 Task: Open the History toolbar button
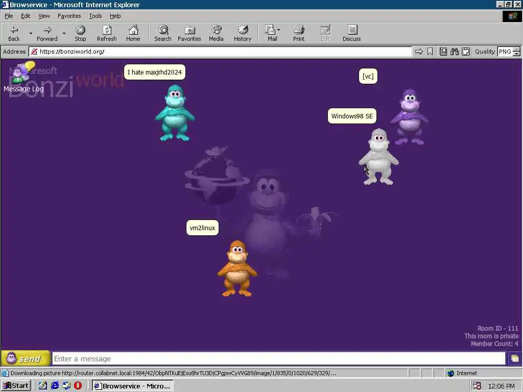(243, 33)
